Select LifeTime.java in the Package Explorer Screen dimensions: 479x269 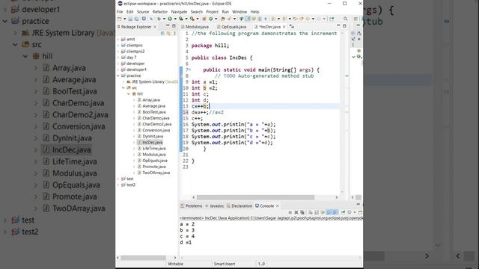[153, 149]
